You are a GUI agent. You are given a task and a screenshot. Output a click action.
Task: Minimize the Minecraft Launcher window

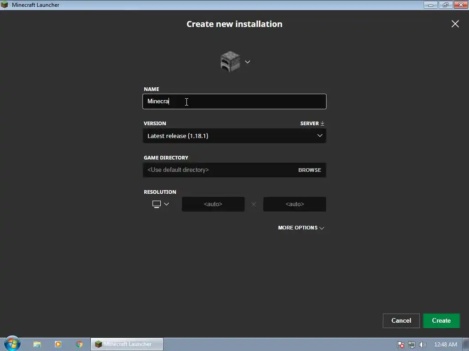click(431, 5)
